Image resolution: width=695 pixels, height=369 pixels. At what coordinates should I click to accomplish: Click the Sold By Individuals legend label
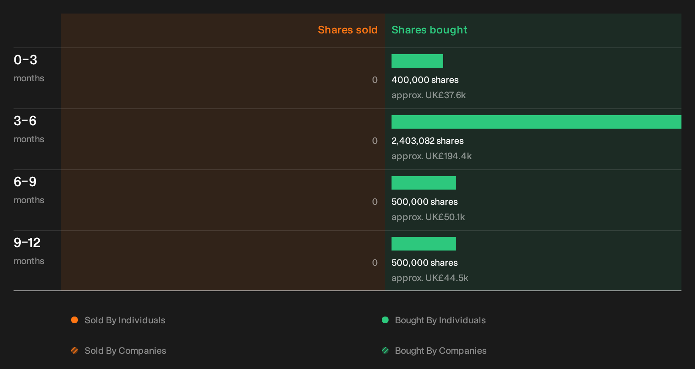pos(125,320)
